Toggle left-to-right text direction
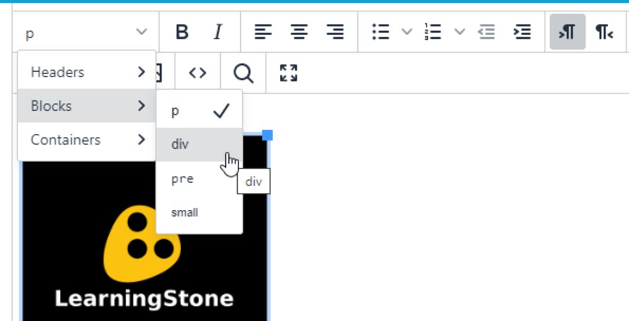The image size is (629, 321). [x=567, y=32]
